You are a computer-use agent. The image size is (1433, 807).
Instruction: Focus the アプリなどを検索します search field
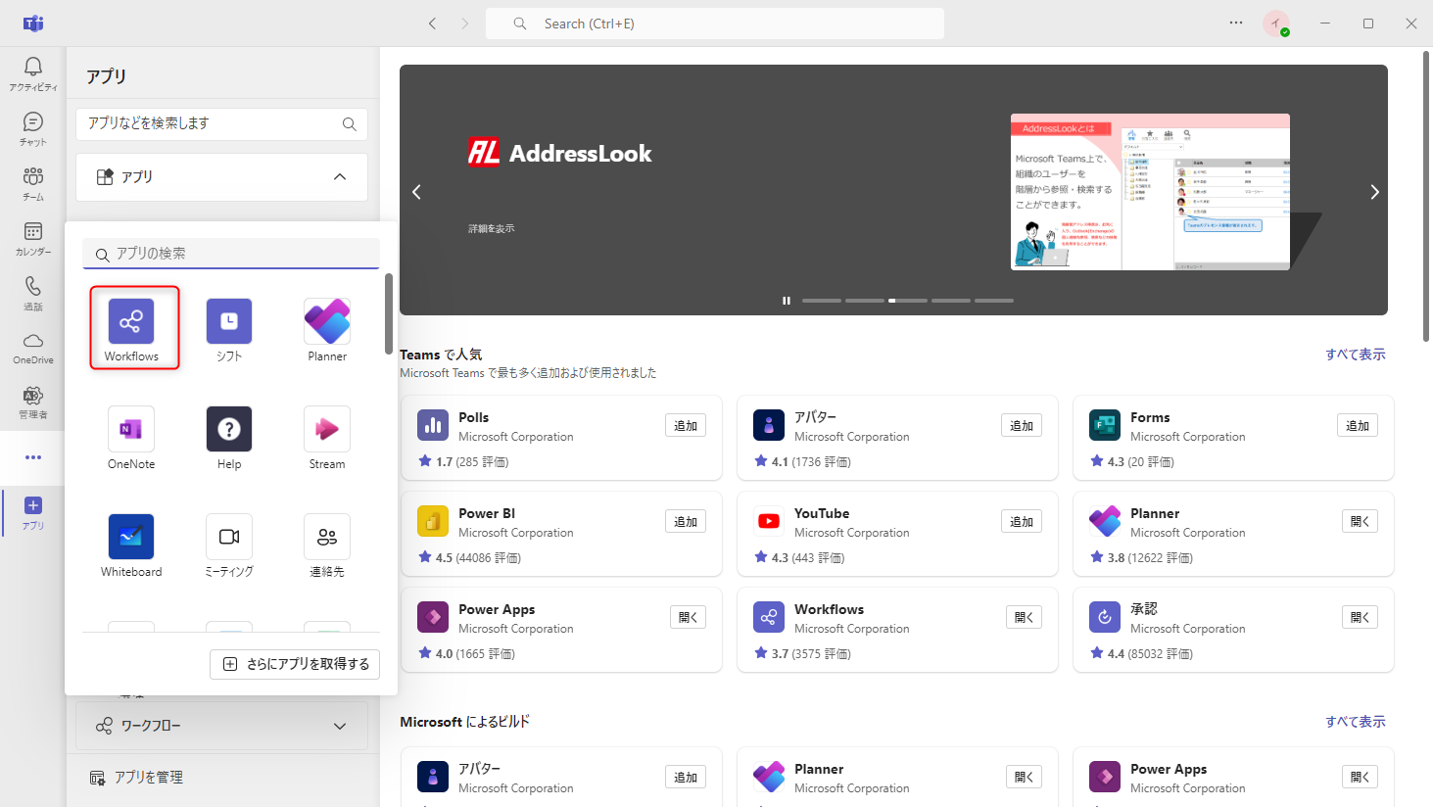[221, 124]
